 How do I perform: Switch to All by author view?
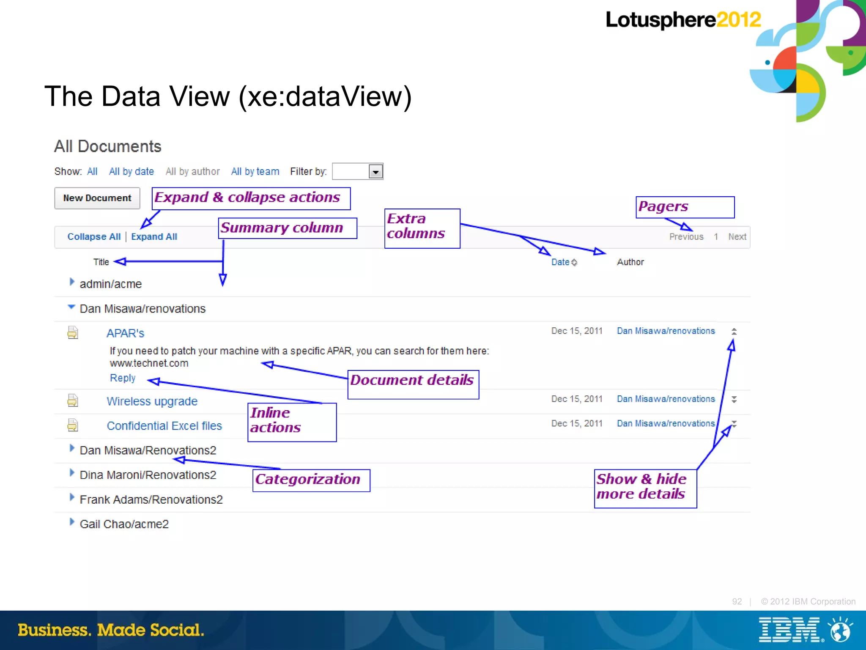pos(193,171)
